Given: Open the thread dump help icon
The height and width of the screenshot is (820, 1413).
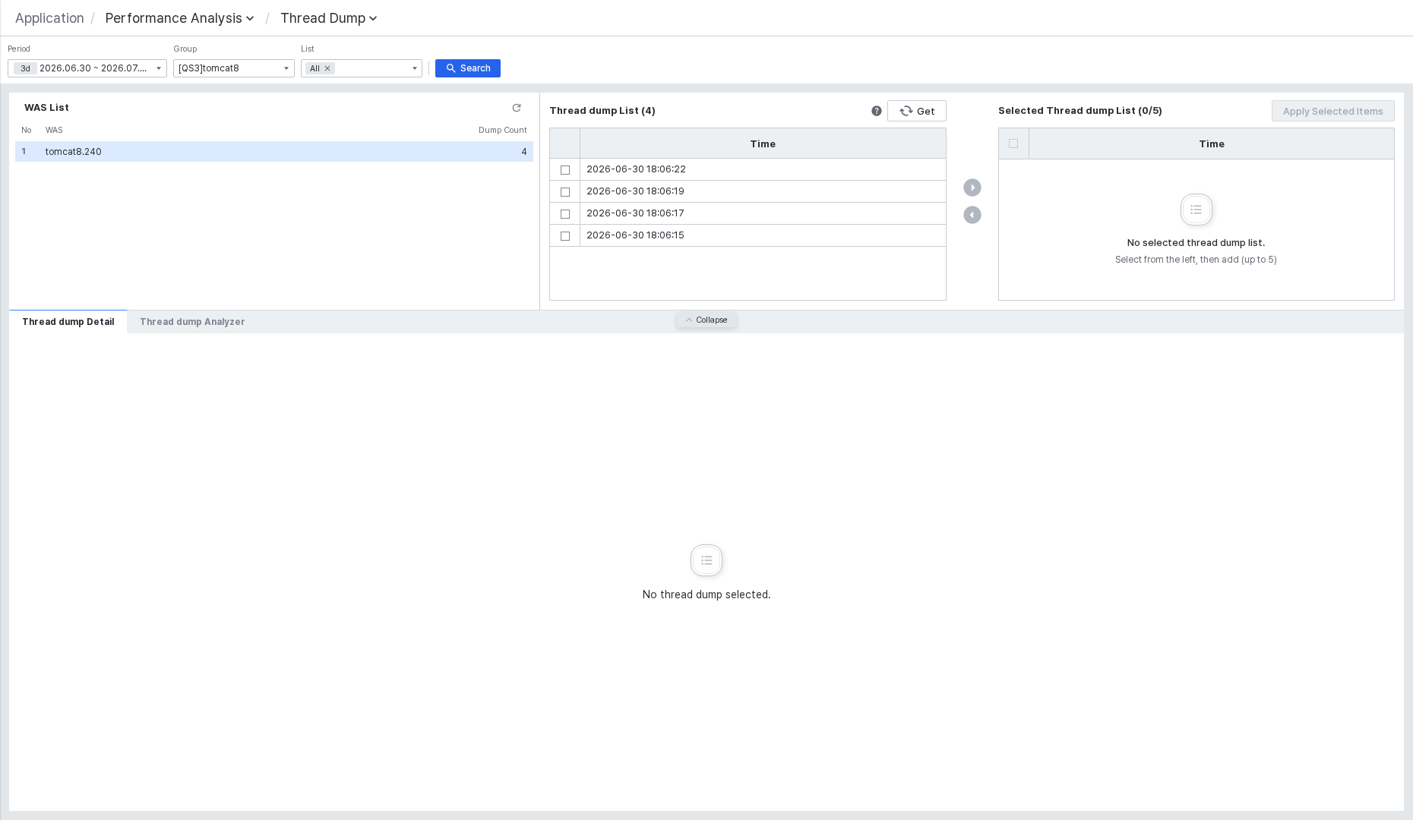Looking at the screenshot, I should point(877,111).
